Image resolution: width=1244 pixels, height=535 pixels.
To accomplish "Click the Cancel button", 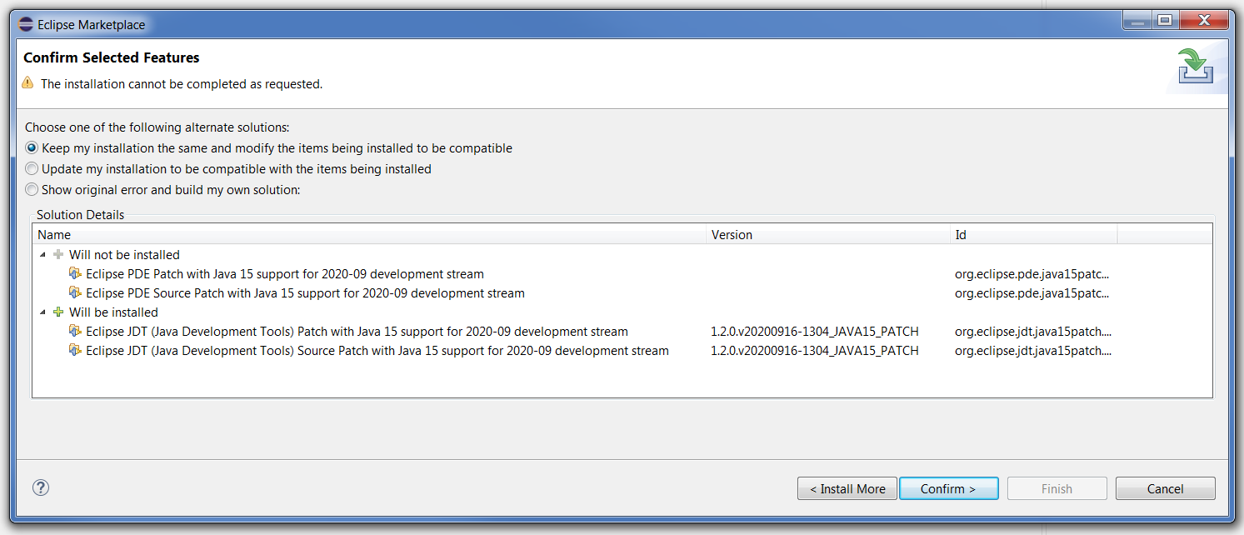I will 1165,489.
